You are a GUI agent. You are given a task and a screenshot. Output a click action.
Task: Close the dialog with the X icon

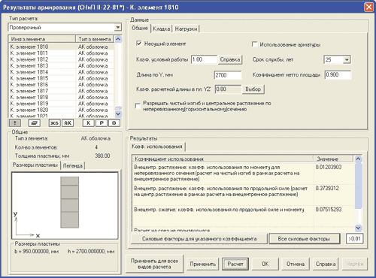[368, 7]
